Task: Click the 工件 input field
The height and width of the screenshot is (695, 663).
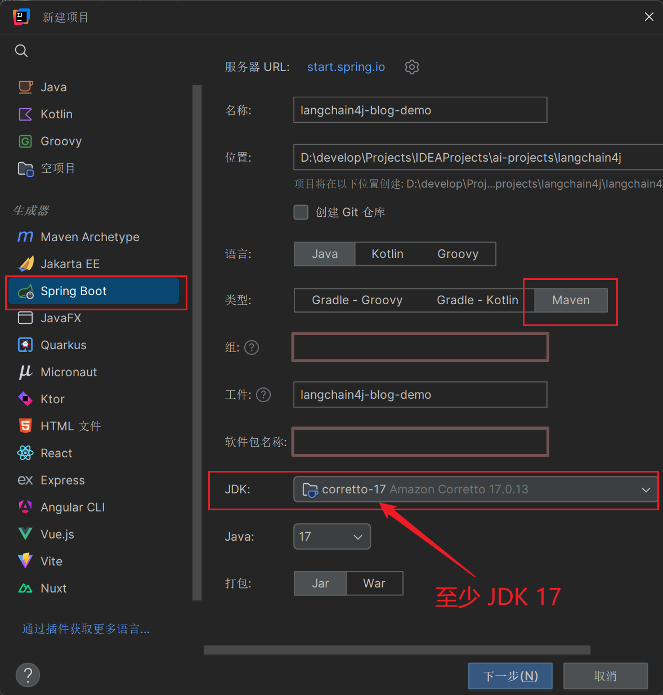Action: pos(420,395)
